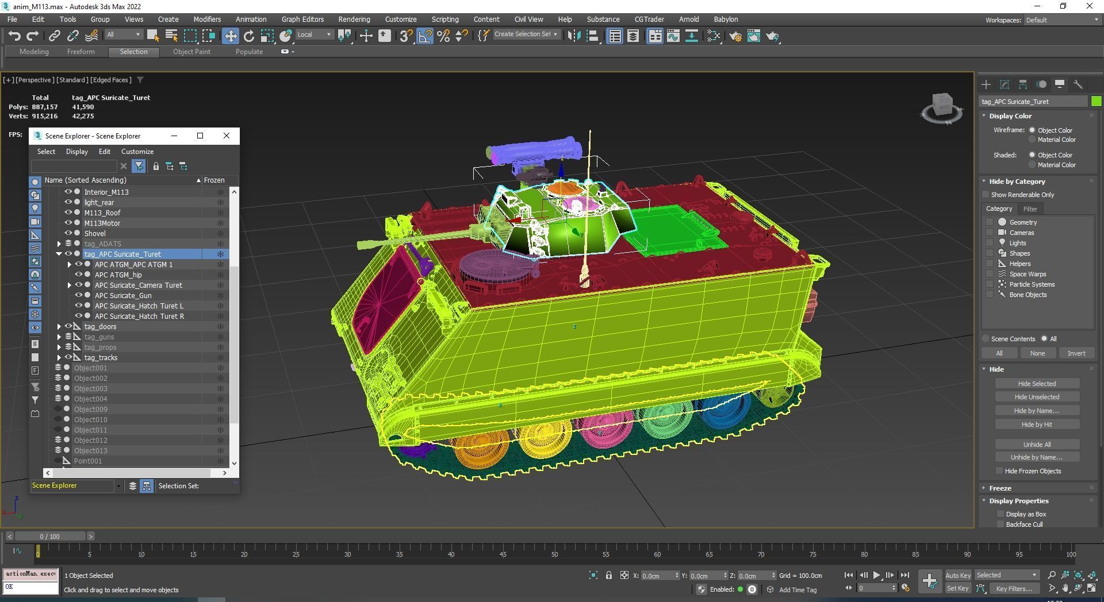Screen dimensions: 1104x602
Task: Click the viewport filter funnel icon
Action: pos(140,80)
